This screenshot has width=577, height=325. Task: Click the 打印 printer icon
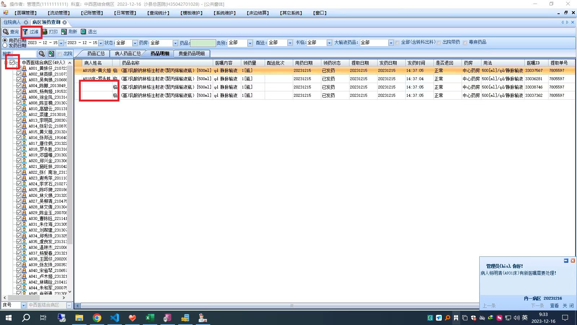tap(45, 32)
